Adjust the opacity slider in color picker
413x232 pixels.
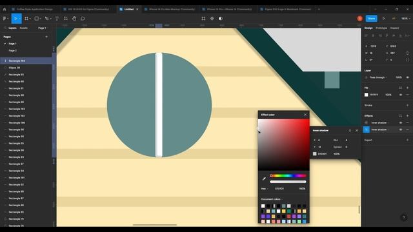click(x=288, y=182)
